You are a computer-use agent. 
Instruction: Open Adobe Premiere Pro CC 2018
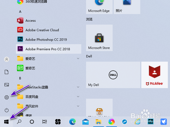[49, 49]
